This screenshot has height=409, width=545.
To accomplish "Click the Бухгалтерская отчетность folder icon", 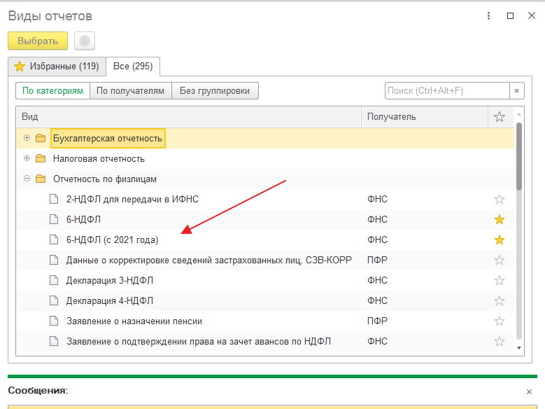I will [41, 139].
